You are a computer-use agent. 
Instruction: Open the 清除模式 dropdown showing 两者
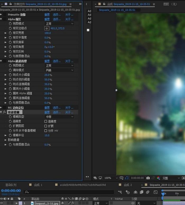coord(59,70)
